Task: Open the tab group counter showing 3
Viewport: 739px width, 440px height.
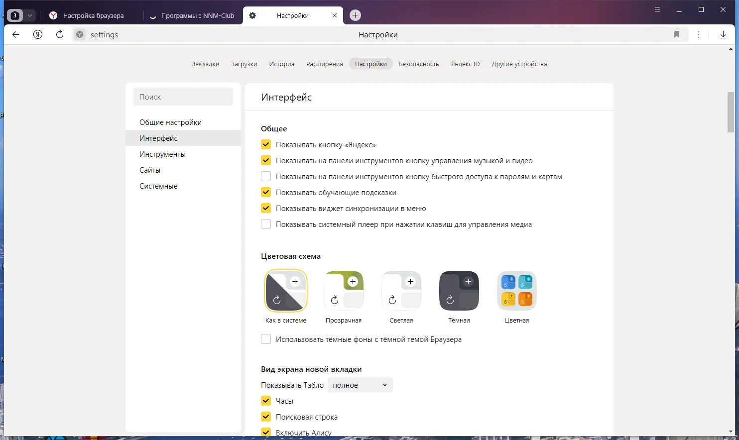Action: [x=15, y=15]
